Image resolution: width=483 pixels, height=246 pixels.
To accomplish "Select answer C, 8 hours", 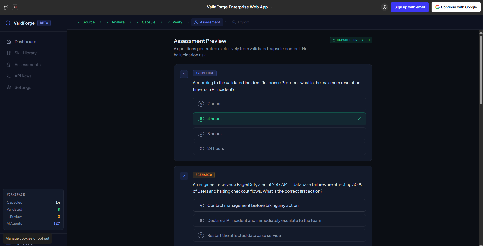I will (279, 134).
